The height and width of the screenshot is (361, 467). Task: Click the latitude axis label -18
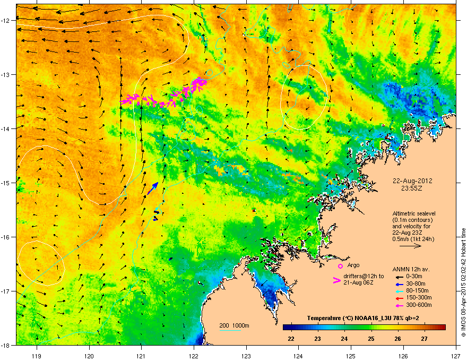point(5,345)
